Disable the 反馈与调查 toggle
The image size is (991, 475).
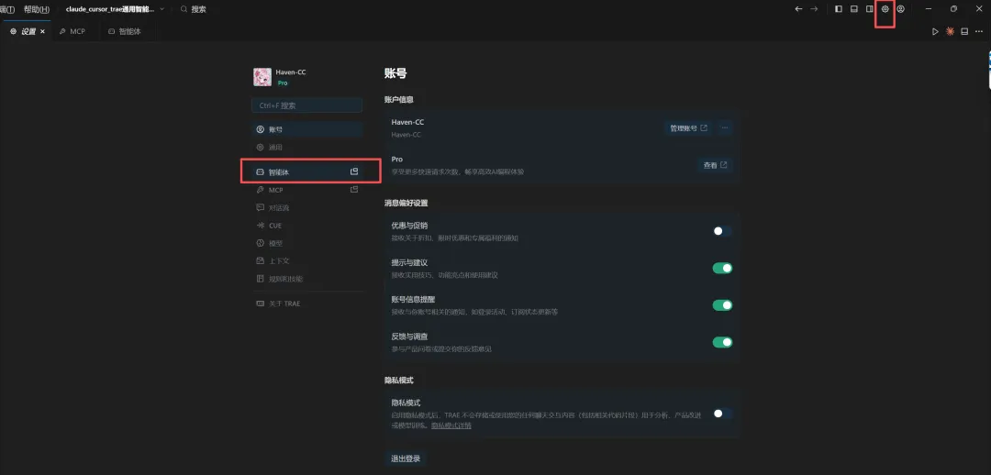pyautogui.click(x=722, y=342)
